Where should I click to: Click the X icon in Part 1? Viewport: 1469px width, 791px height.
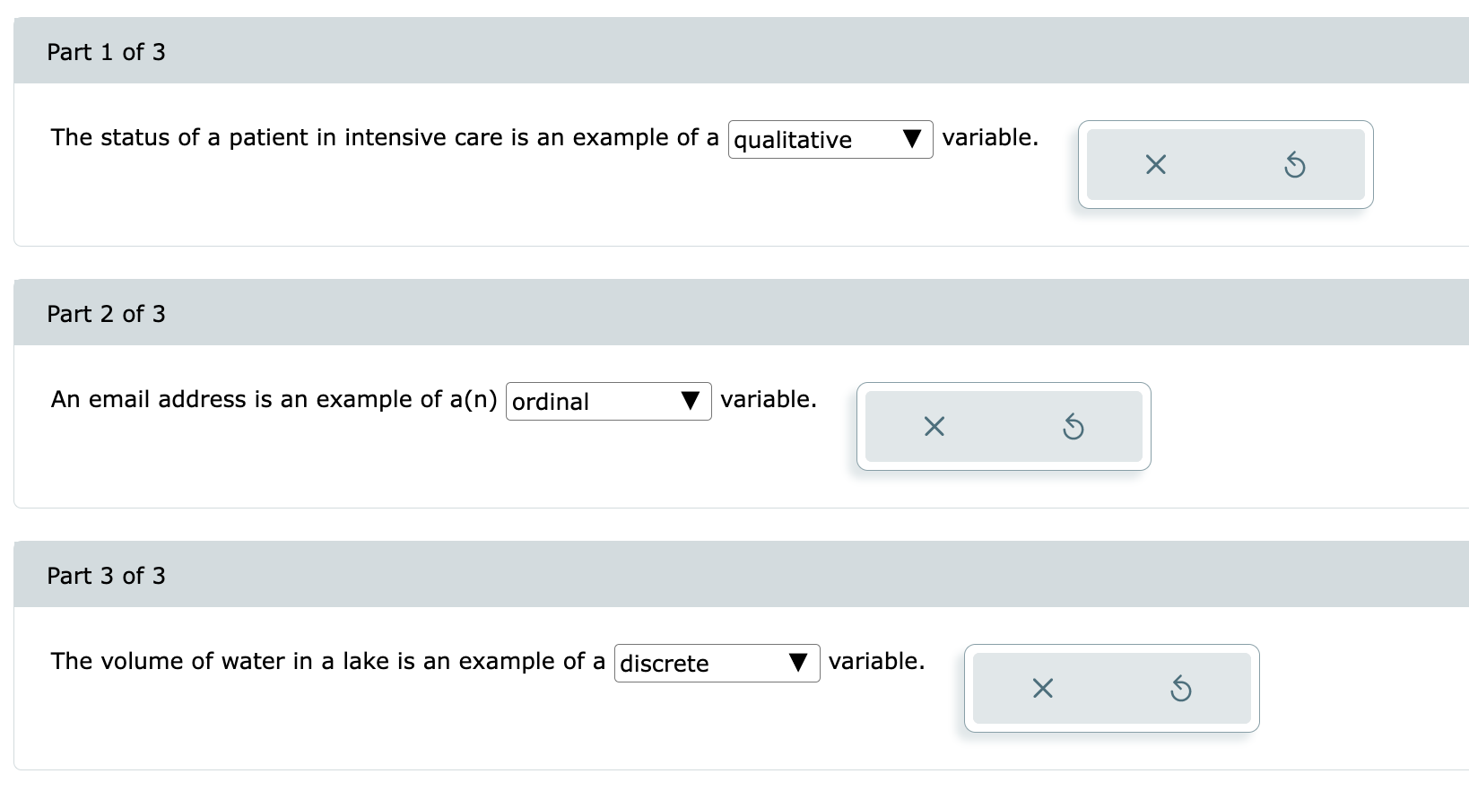pyautogui.click(x=1155, y=164)
